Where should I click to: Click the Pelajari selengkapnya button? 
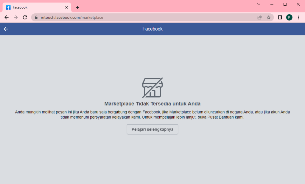click(x=152, y=129)
